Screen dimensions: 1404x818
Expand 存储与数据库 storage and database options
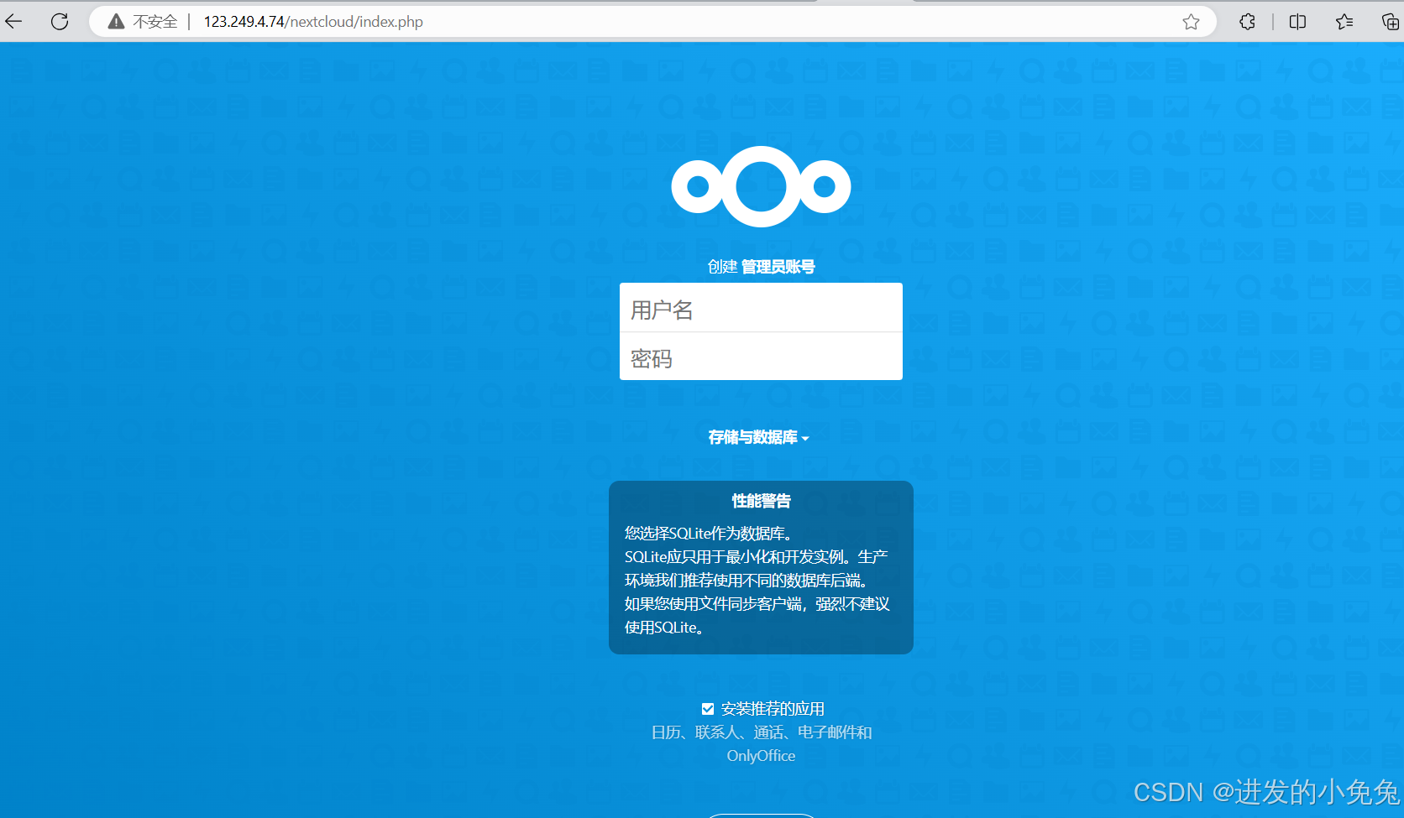click(758, 437)
